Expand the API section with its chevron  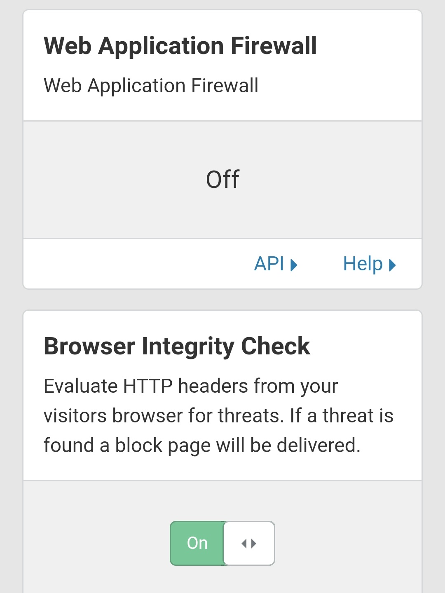click(x=294, y=264)
